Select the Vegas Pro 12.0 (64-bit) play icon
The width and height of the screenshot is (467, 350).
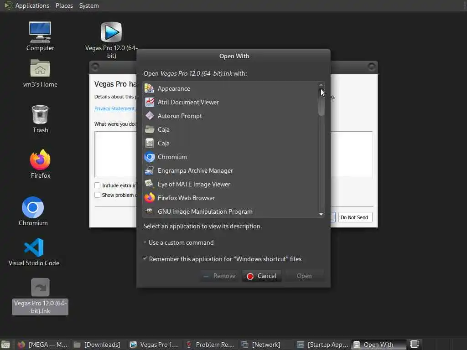coord(111,32)
